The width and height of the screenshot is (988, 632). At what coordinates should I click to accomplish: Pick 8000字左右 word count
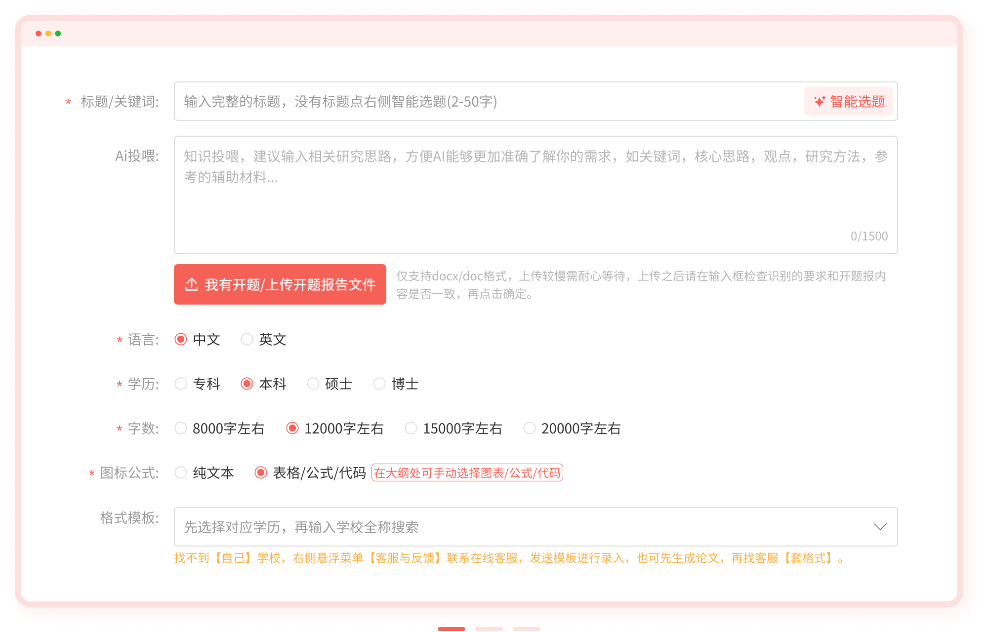coord(181,428)
